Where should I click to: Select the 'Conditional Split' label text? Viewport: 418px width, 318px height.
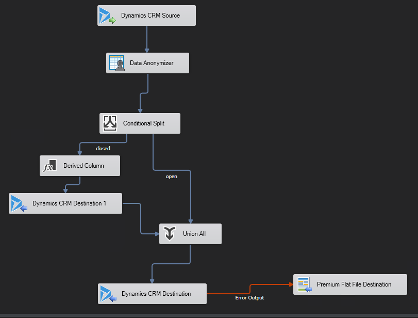pos(143,123)
